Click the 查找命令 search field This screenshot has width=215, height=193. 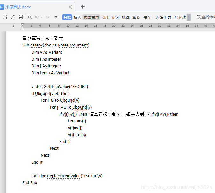click(x=208, y=17)
